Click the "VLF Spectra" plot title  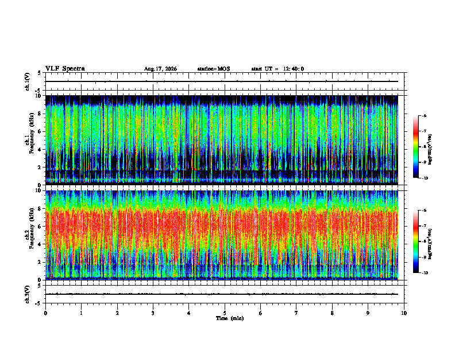click(65, 69)
